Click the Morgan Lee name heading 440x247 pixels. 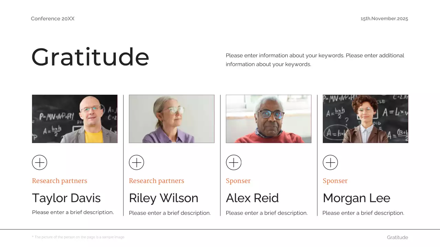point(356,198)
